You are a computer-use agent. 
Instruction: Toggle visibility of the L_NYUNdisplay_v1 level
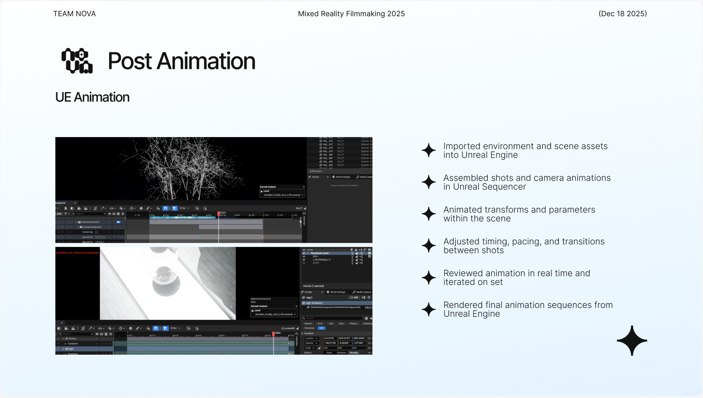coord(304,260)
